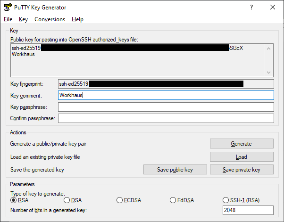Select the RSA key type

click(19, 200)
